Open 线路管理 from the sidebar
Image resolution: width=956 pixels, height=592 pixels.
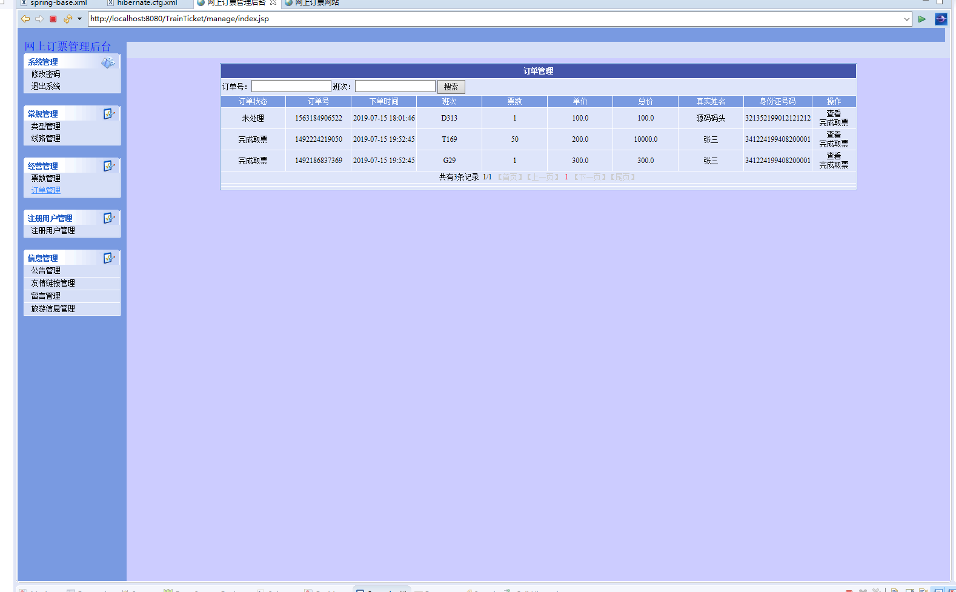coord(46,138)
